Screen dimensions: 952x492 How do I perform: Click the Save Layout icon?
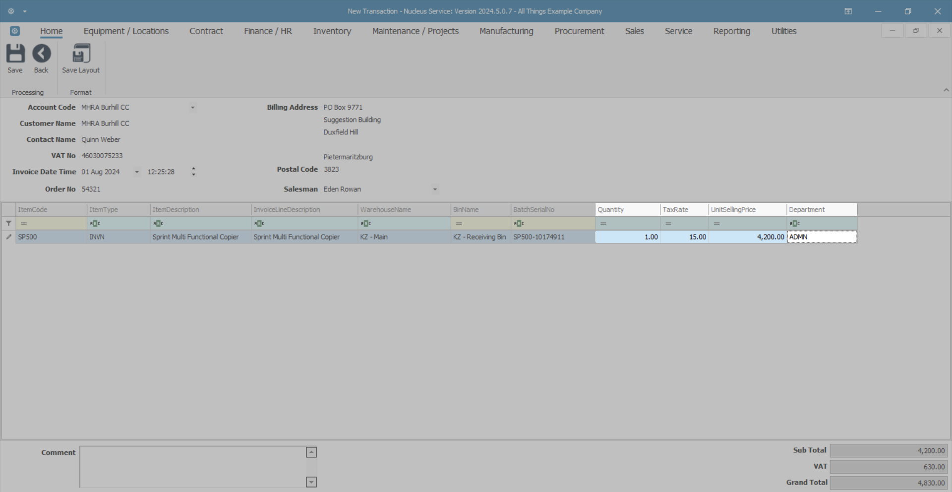coord(81,54)
